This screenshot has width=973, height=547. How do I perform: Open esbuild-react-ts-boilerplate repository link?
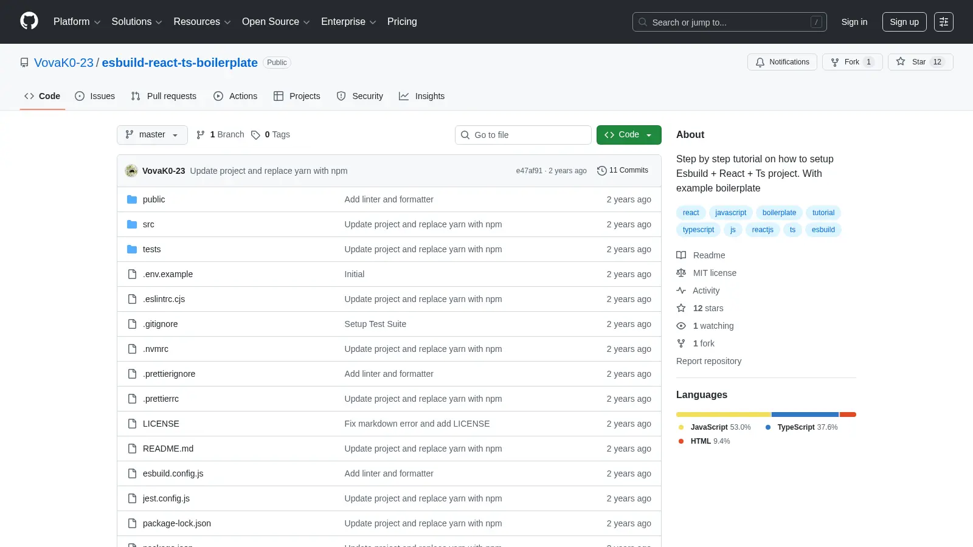coord(180,63)
